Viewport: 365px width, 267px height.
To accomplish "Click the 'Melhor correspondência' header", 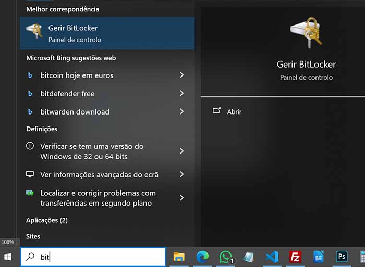I will click(63, 9).
